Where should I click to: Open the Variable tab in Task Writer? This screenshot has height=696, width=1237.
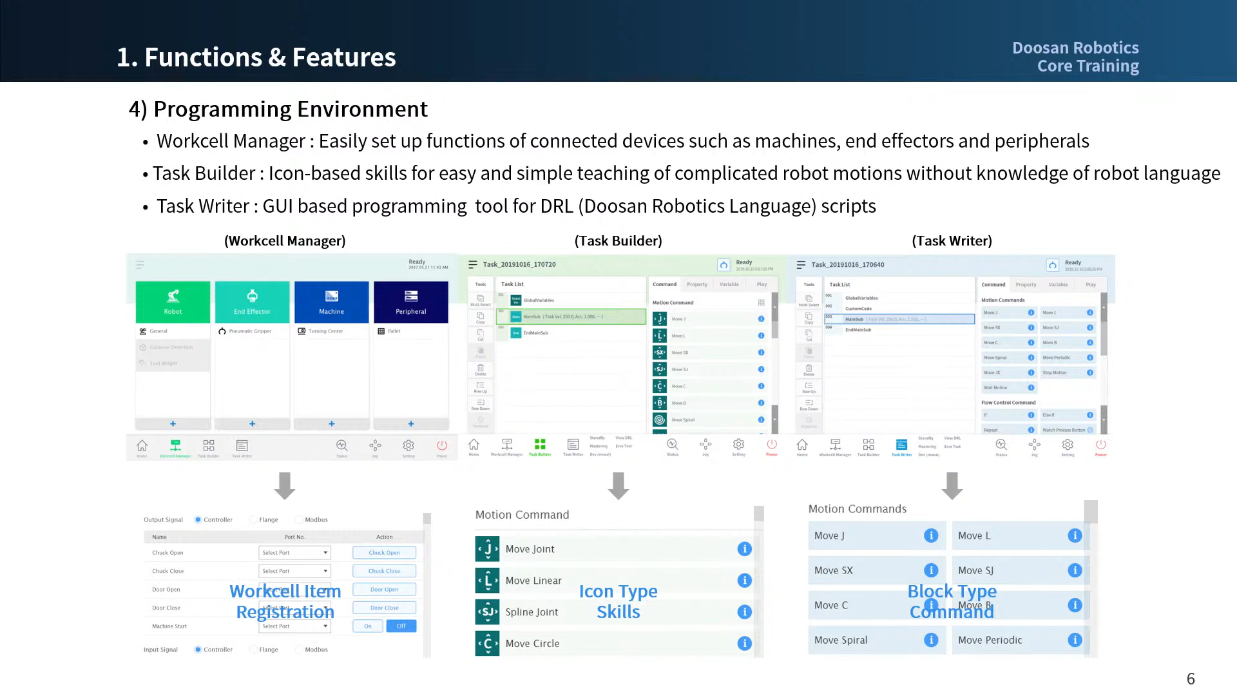point(1057,284)
